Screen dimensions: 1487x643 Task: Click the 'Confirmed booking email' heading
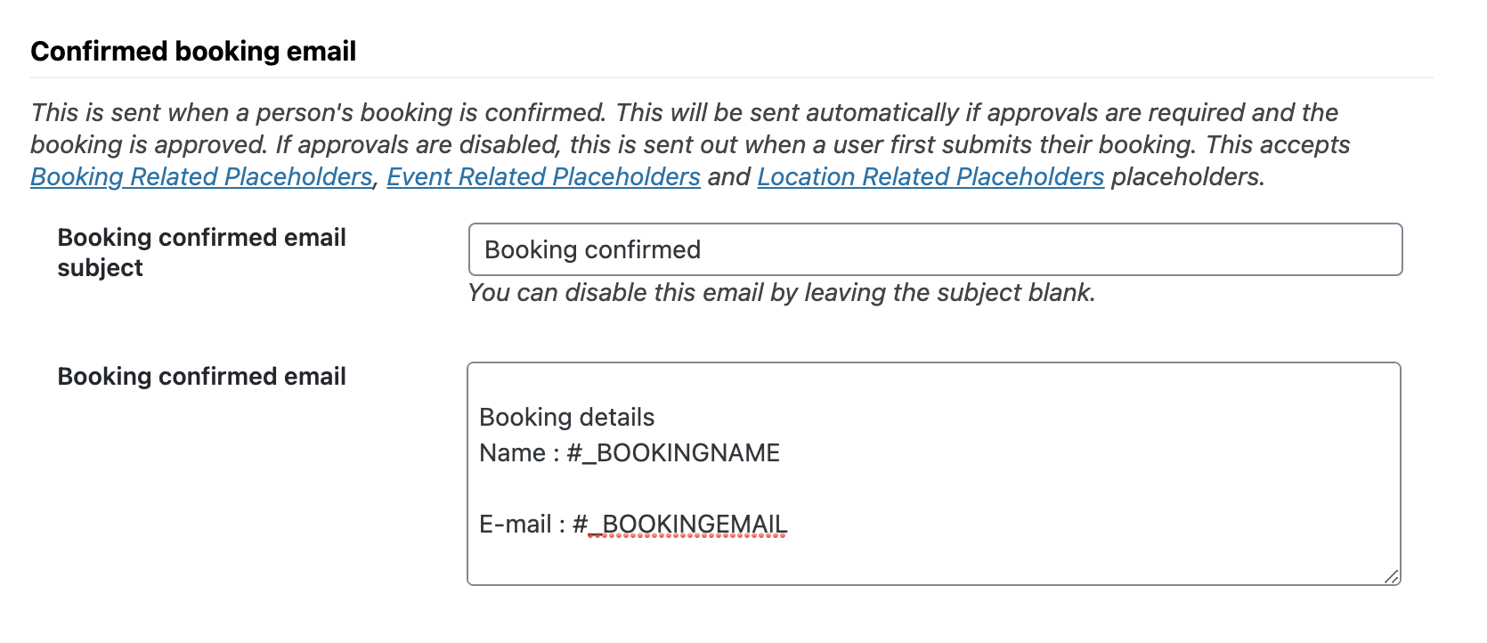pos(193,52)
